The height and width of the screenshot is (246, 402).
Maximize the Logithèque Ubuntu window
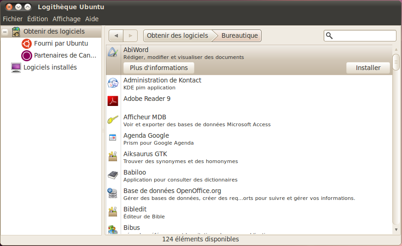pyautogui.click(x=28, y=7)
